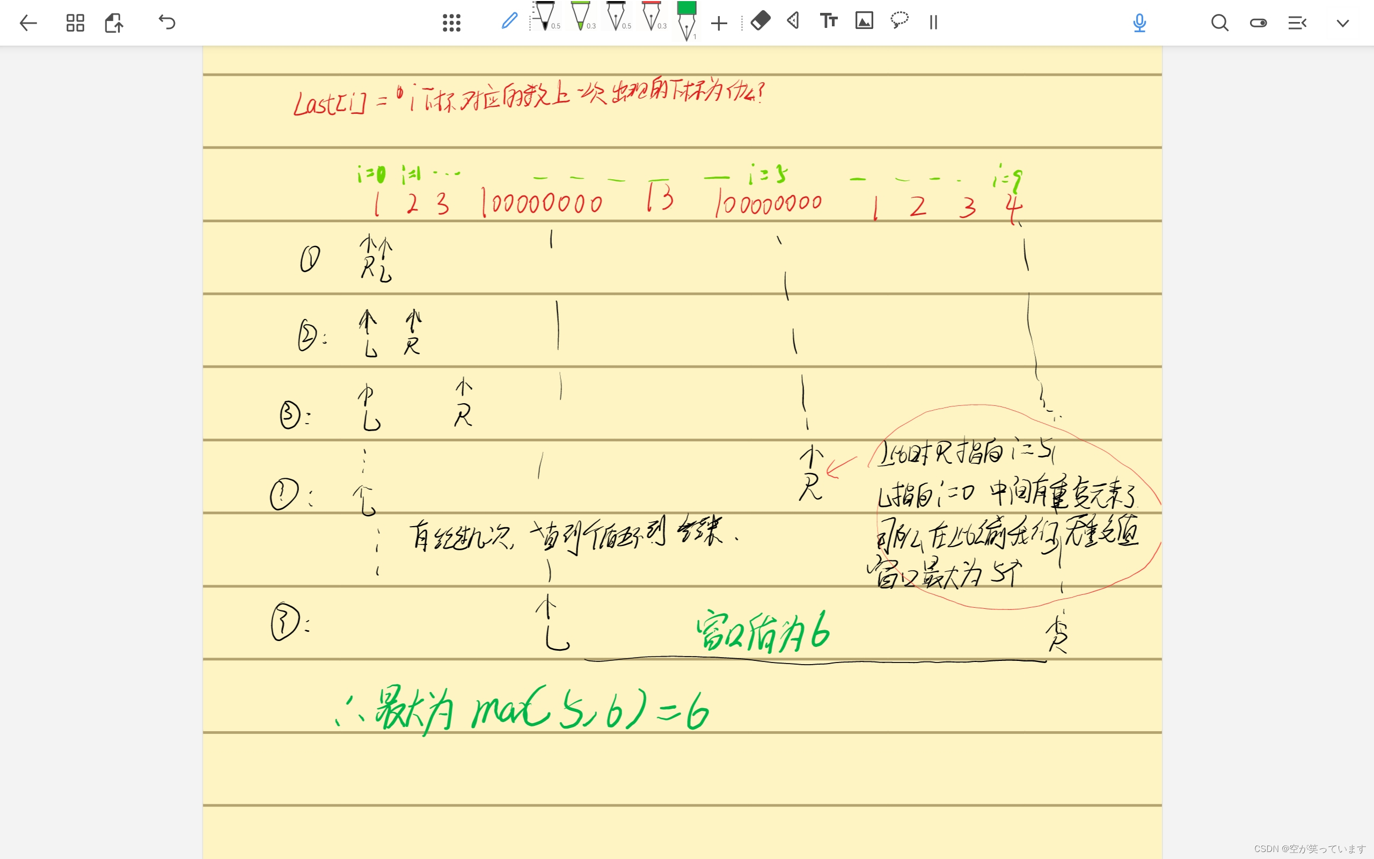Open the outline list panel
This screenshot has height=859, width=1374.
[x=1297, y=23]
